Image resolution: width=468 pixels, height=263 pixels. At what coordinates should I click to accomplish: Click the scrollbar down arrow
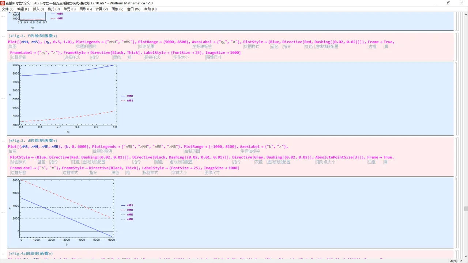(x=465, y=256)
